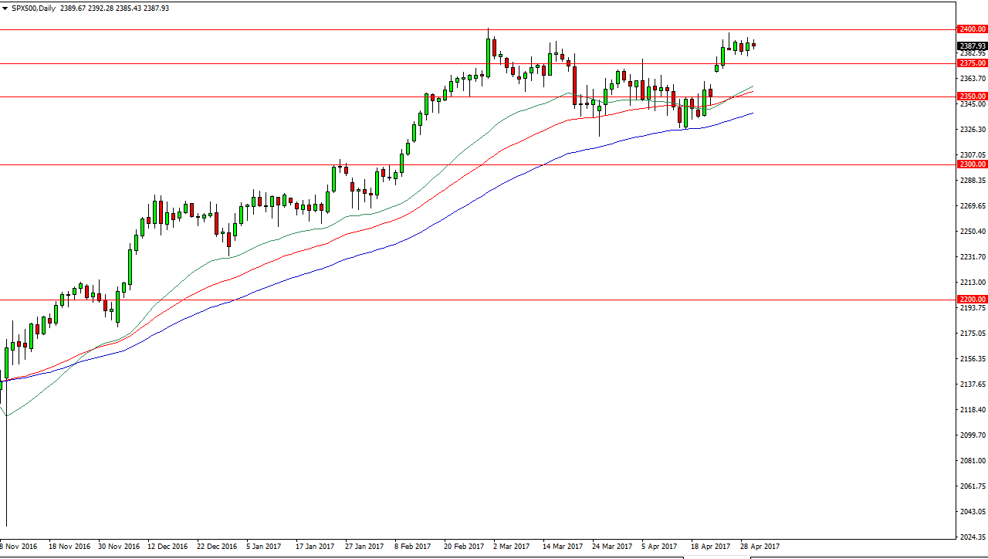Click the 8 Nov 2016 date label
The height and width of the screenshot is (559, 988).
tap(21, 546)
